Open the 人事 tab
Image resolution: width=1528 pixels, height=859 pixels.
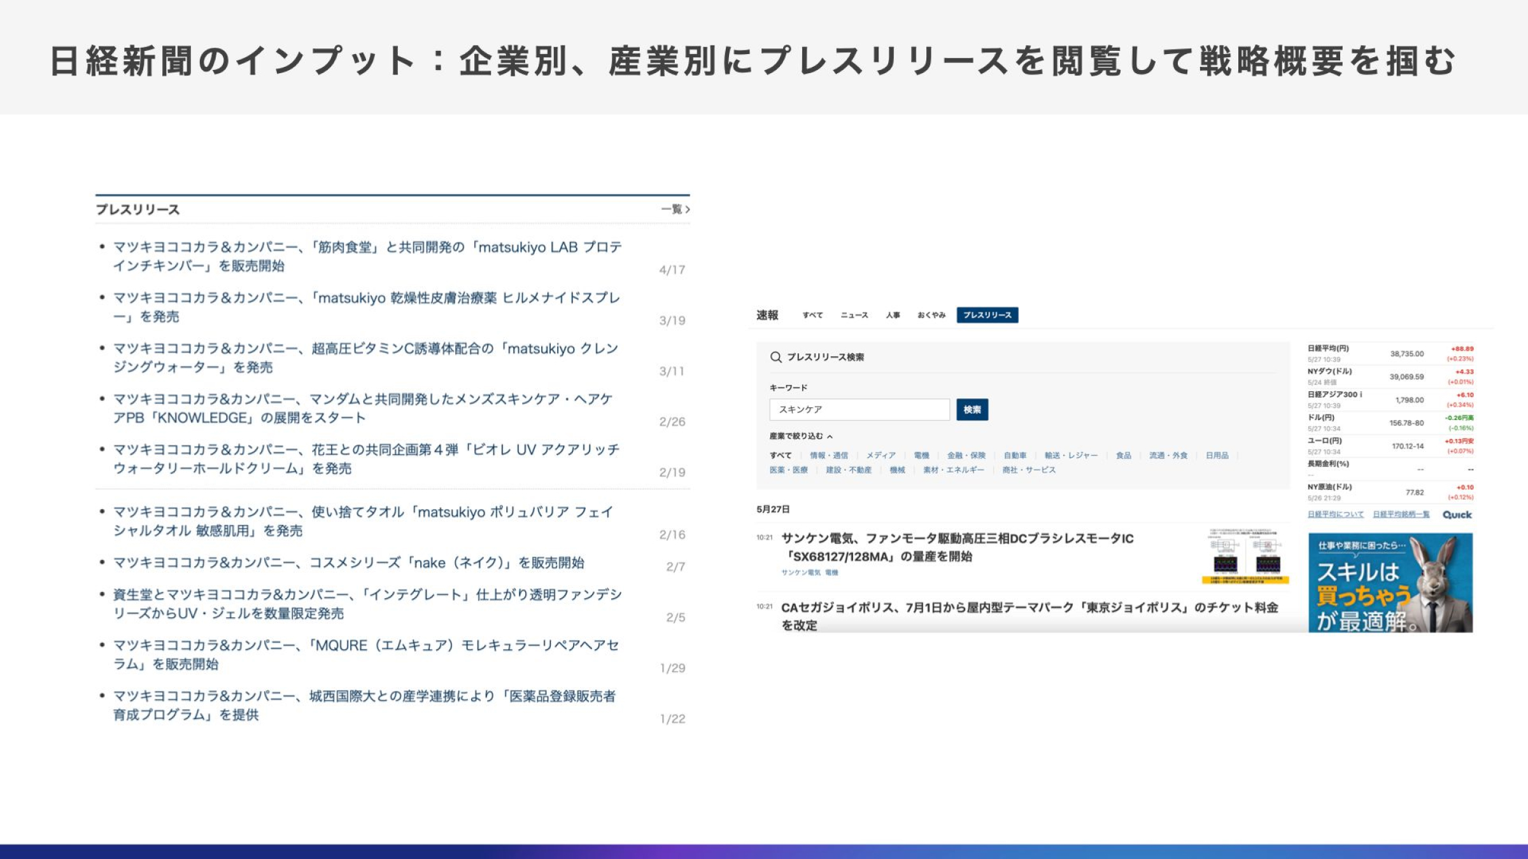coord(893,315)
